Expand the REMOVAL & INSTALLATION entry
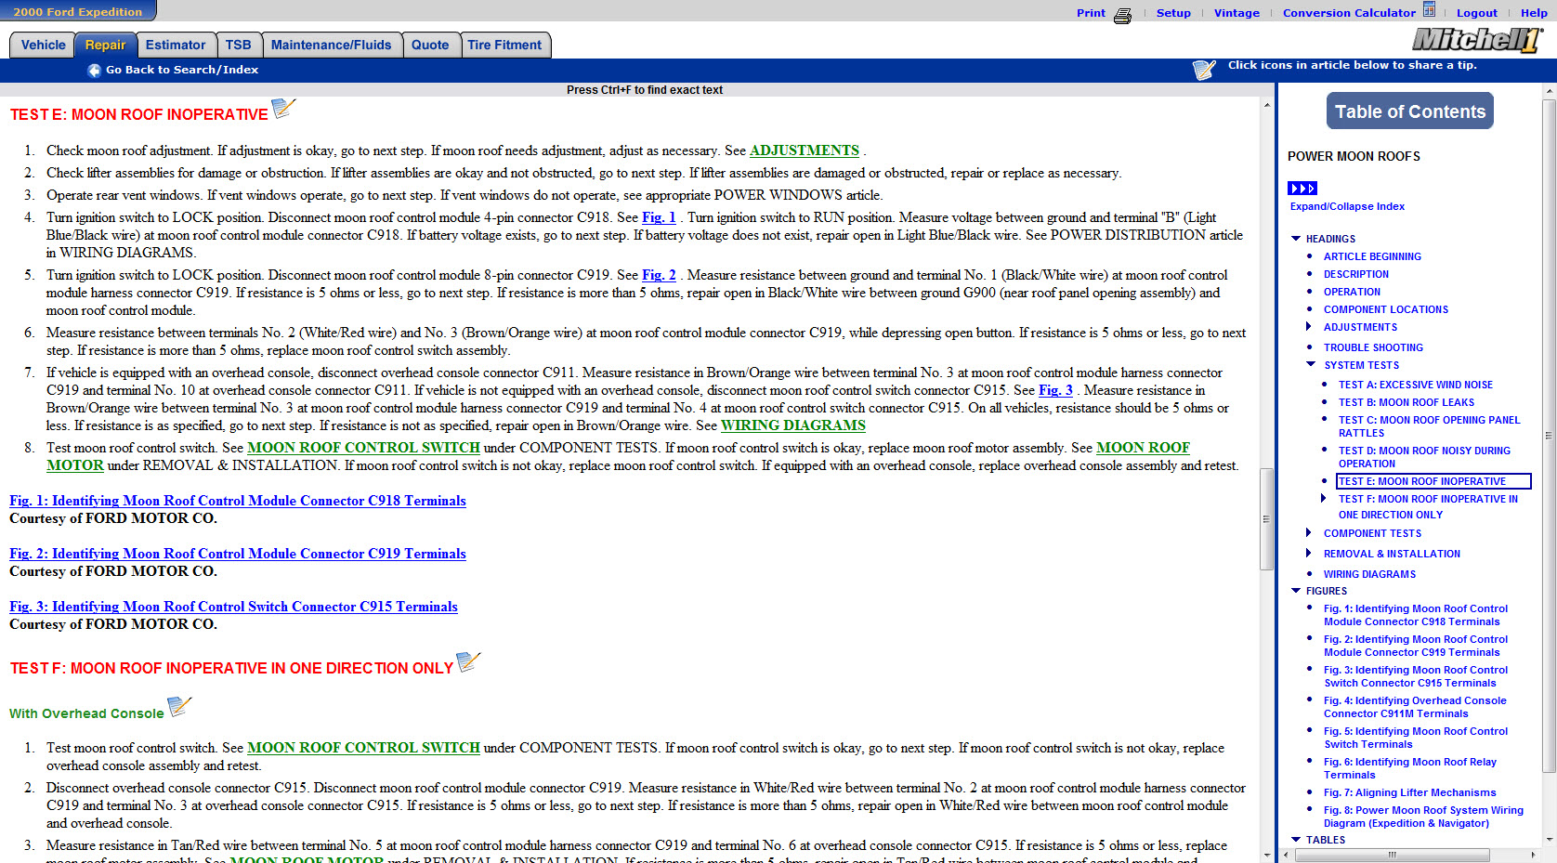Viewport: 1557px width, 863px height. click(1309, 554)
